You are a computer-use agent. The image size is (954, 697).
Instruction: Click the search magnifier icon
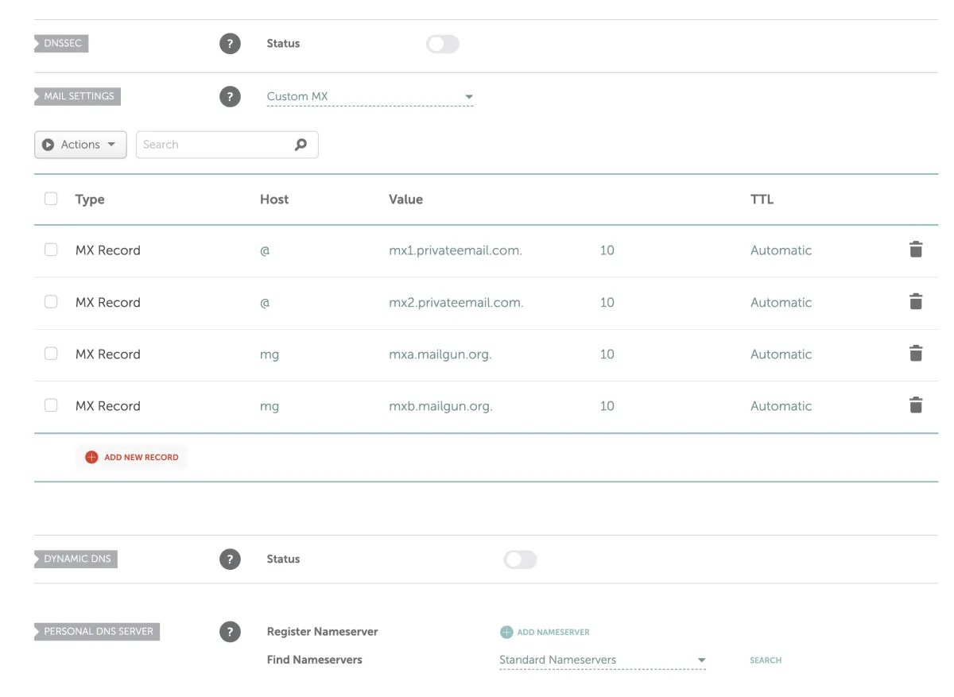(301, 145)
